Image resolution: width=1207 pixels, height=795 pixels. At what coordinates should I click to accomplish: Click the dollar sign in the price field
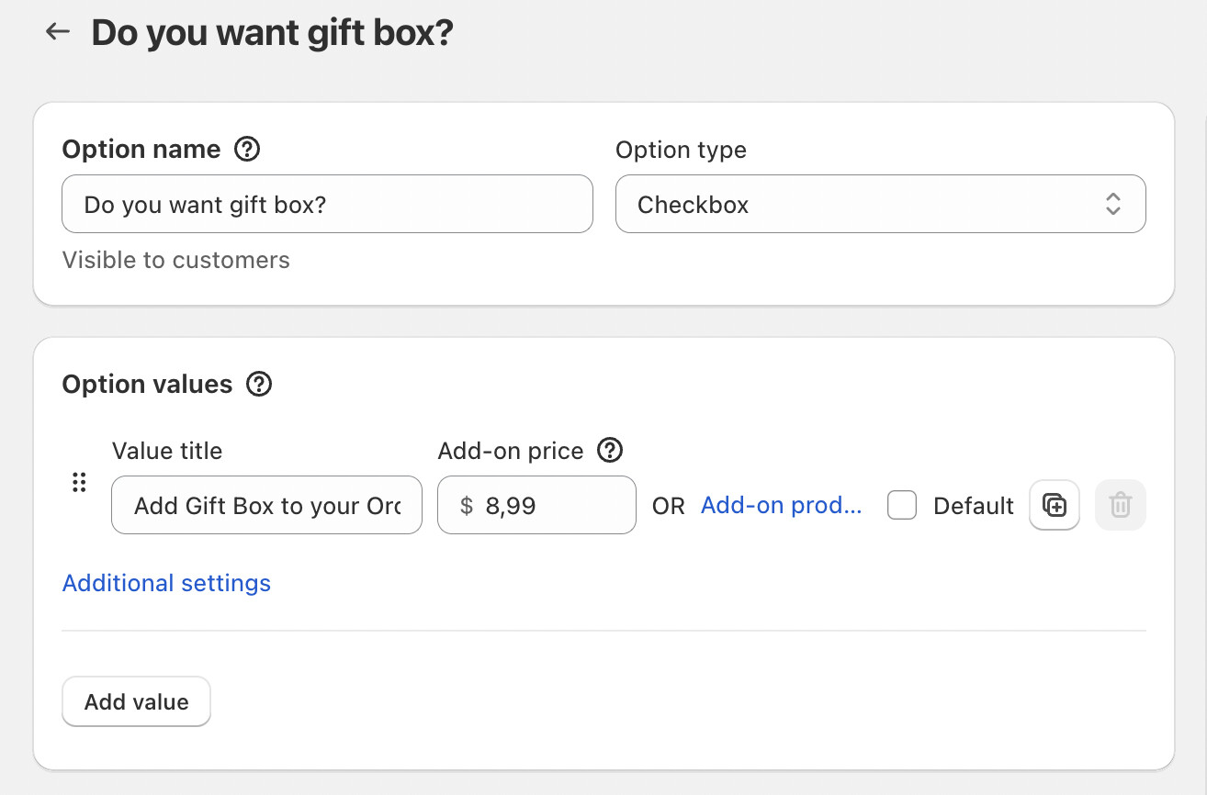(467, 506)
